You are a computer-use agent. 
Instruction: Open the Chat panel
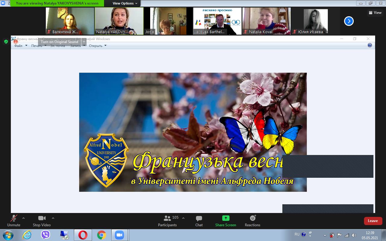(x=199, y=221)
